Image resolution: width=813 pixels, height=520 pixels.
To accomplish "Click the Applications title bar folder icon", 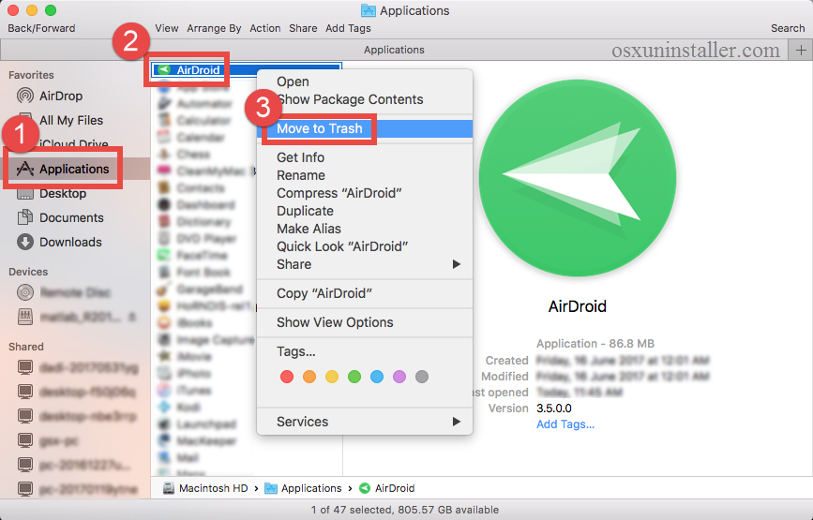I will coord(369,10).
